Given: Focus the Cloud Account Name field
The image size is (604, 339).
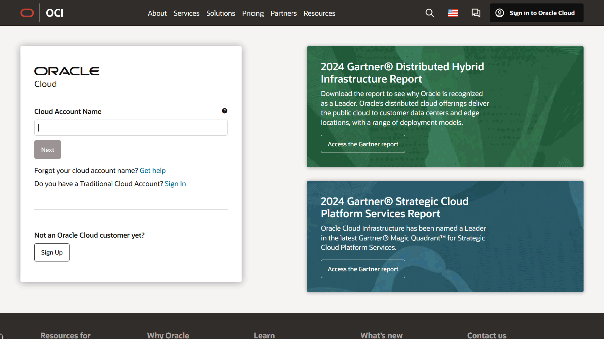Looking at the screenshot, I should click(131, 127).
